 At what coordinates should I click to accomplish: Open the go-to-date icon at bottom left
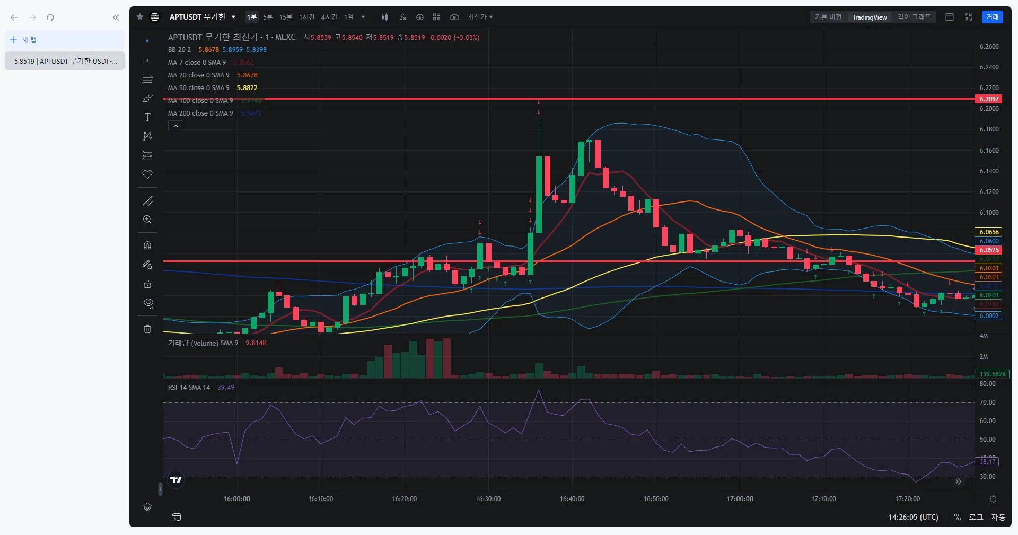pos(177,517)
